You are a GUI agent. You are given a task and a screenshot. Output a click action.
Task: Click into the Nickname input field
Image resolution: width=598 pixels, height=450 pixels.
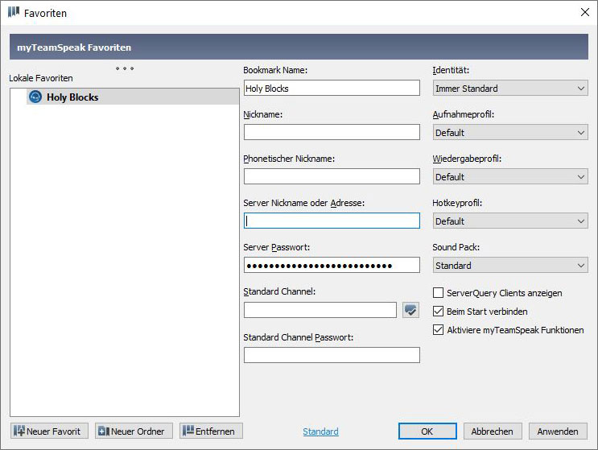332,132
